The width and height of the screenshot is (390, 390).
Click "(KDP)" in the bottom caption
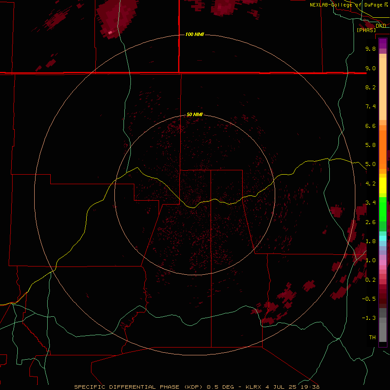point(194,387)
